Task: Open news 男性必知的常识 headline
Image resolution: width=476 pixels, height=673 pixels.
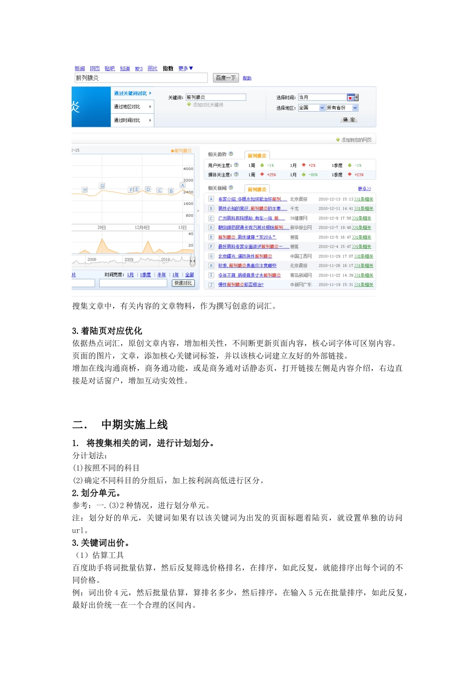Action: point(253,209)
